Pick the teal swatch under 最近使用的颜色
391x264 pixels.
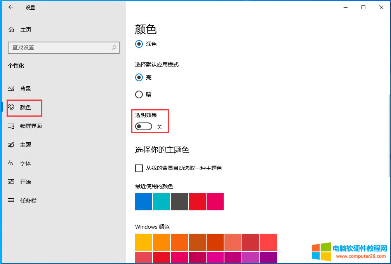tap(162, 202)
